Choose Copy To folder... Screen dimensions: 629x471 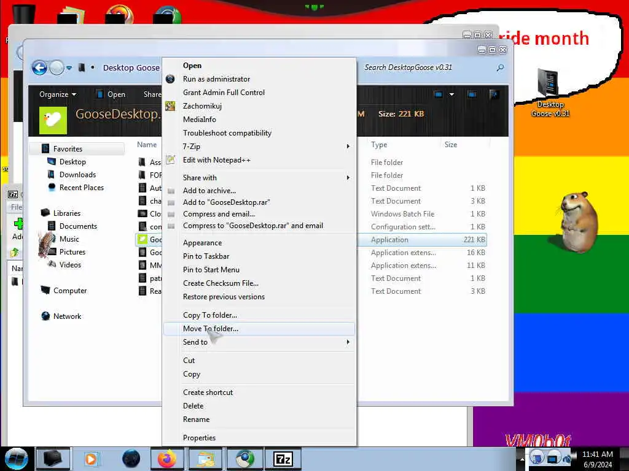[x=259, y=315]
